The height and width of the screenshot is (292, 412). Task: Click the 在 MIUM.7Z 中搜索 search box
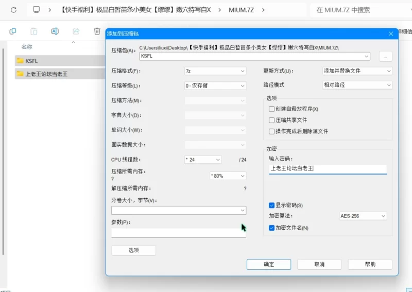[361, 10]
